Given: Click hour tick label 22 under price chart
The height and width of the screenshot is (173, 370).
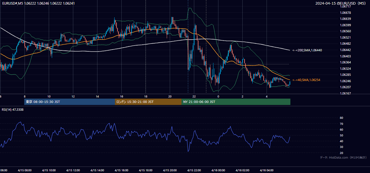Looking at the screenshot, I should 194,96.
